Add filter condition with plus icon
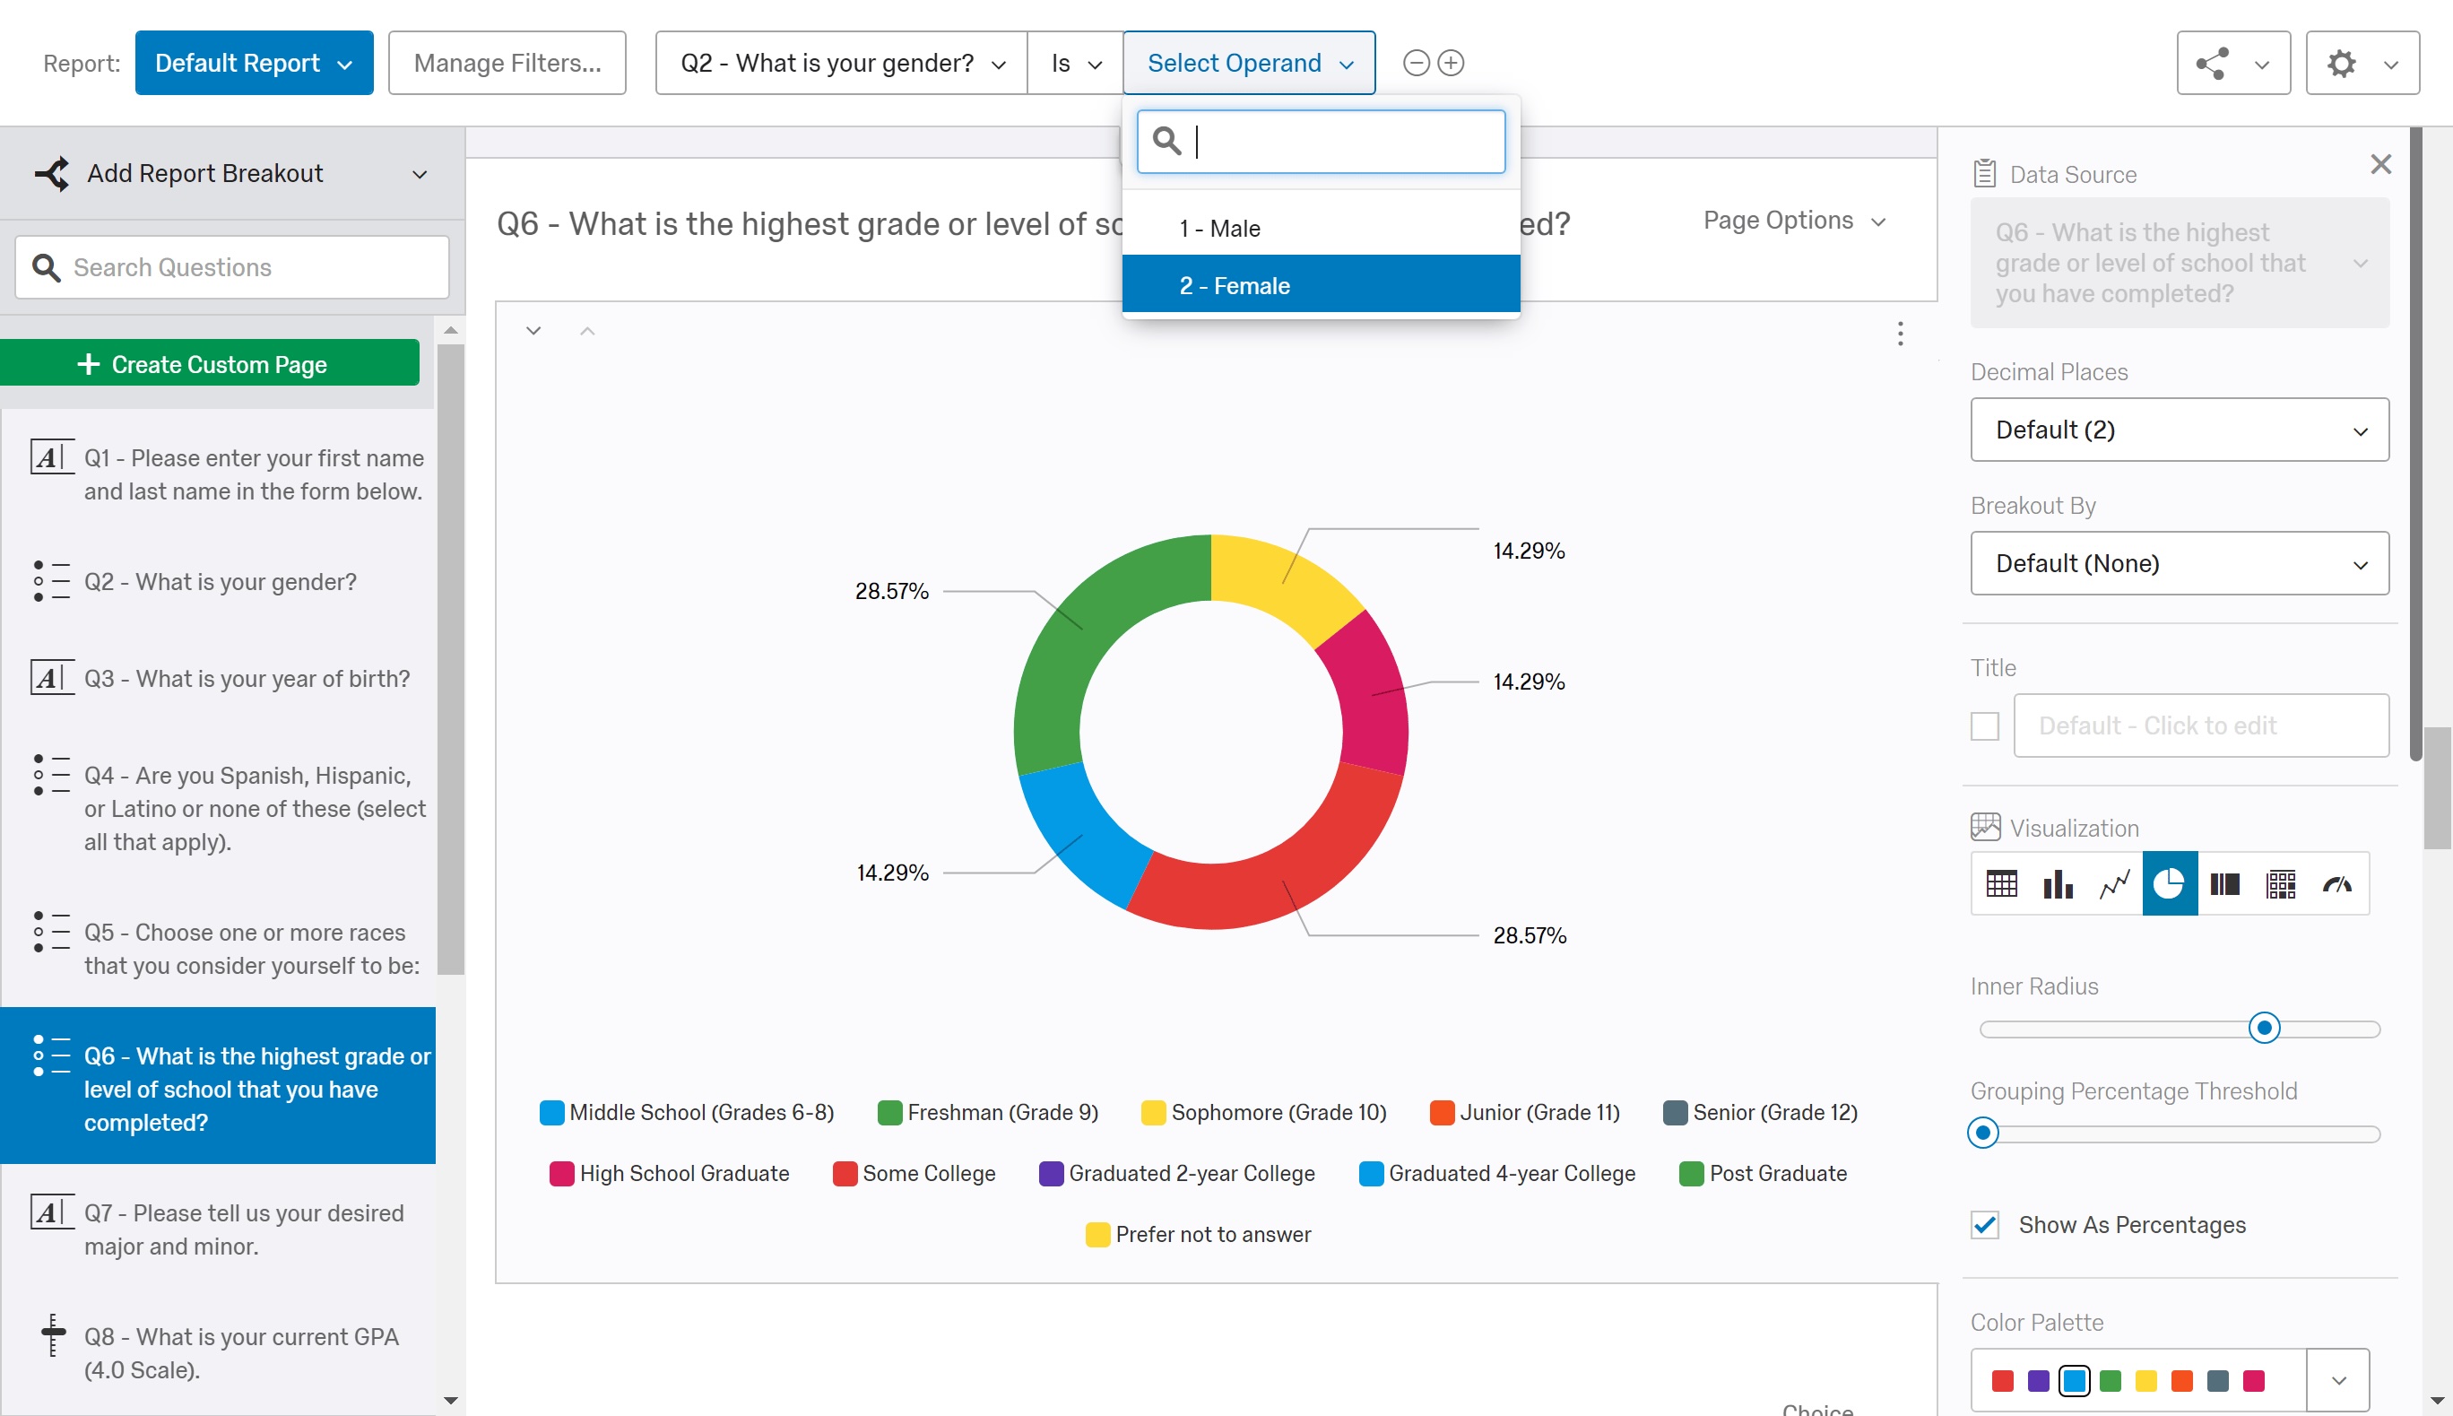Viewport: 2453px width, 1416px height. coord(1451,63)
